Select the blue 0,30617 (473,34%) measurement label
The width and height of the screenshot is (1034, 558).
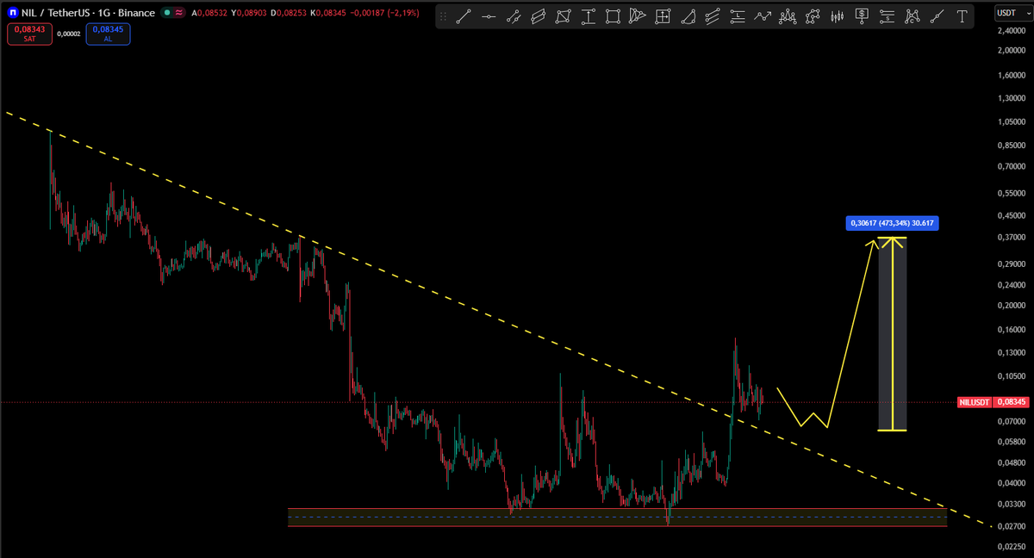892,223
